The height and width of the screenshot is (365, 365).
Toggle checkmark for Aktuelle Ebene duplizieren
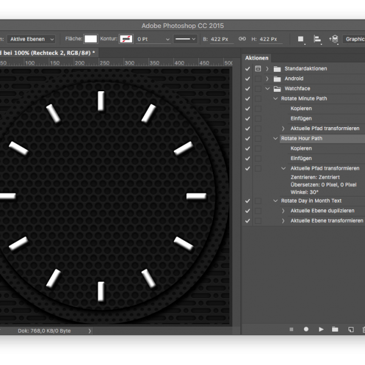click(248, 211)
